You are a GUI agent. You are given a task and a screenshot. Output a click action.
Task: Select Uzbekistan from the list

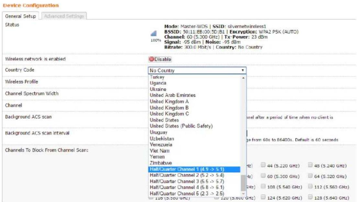point(162,138)
